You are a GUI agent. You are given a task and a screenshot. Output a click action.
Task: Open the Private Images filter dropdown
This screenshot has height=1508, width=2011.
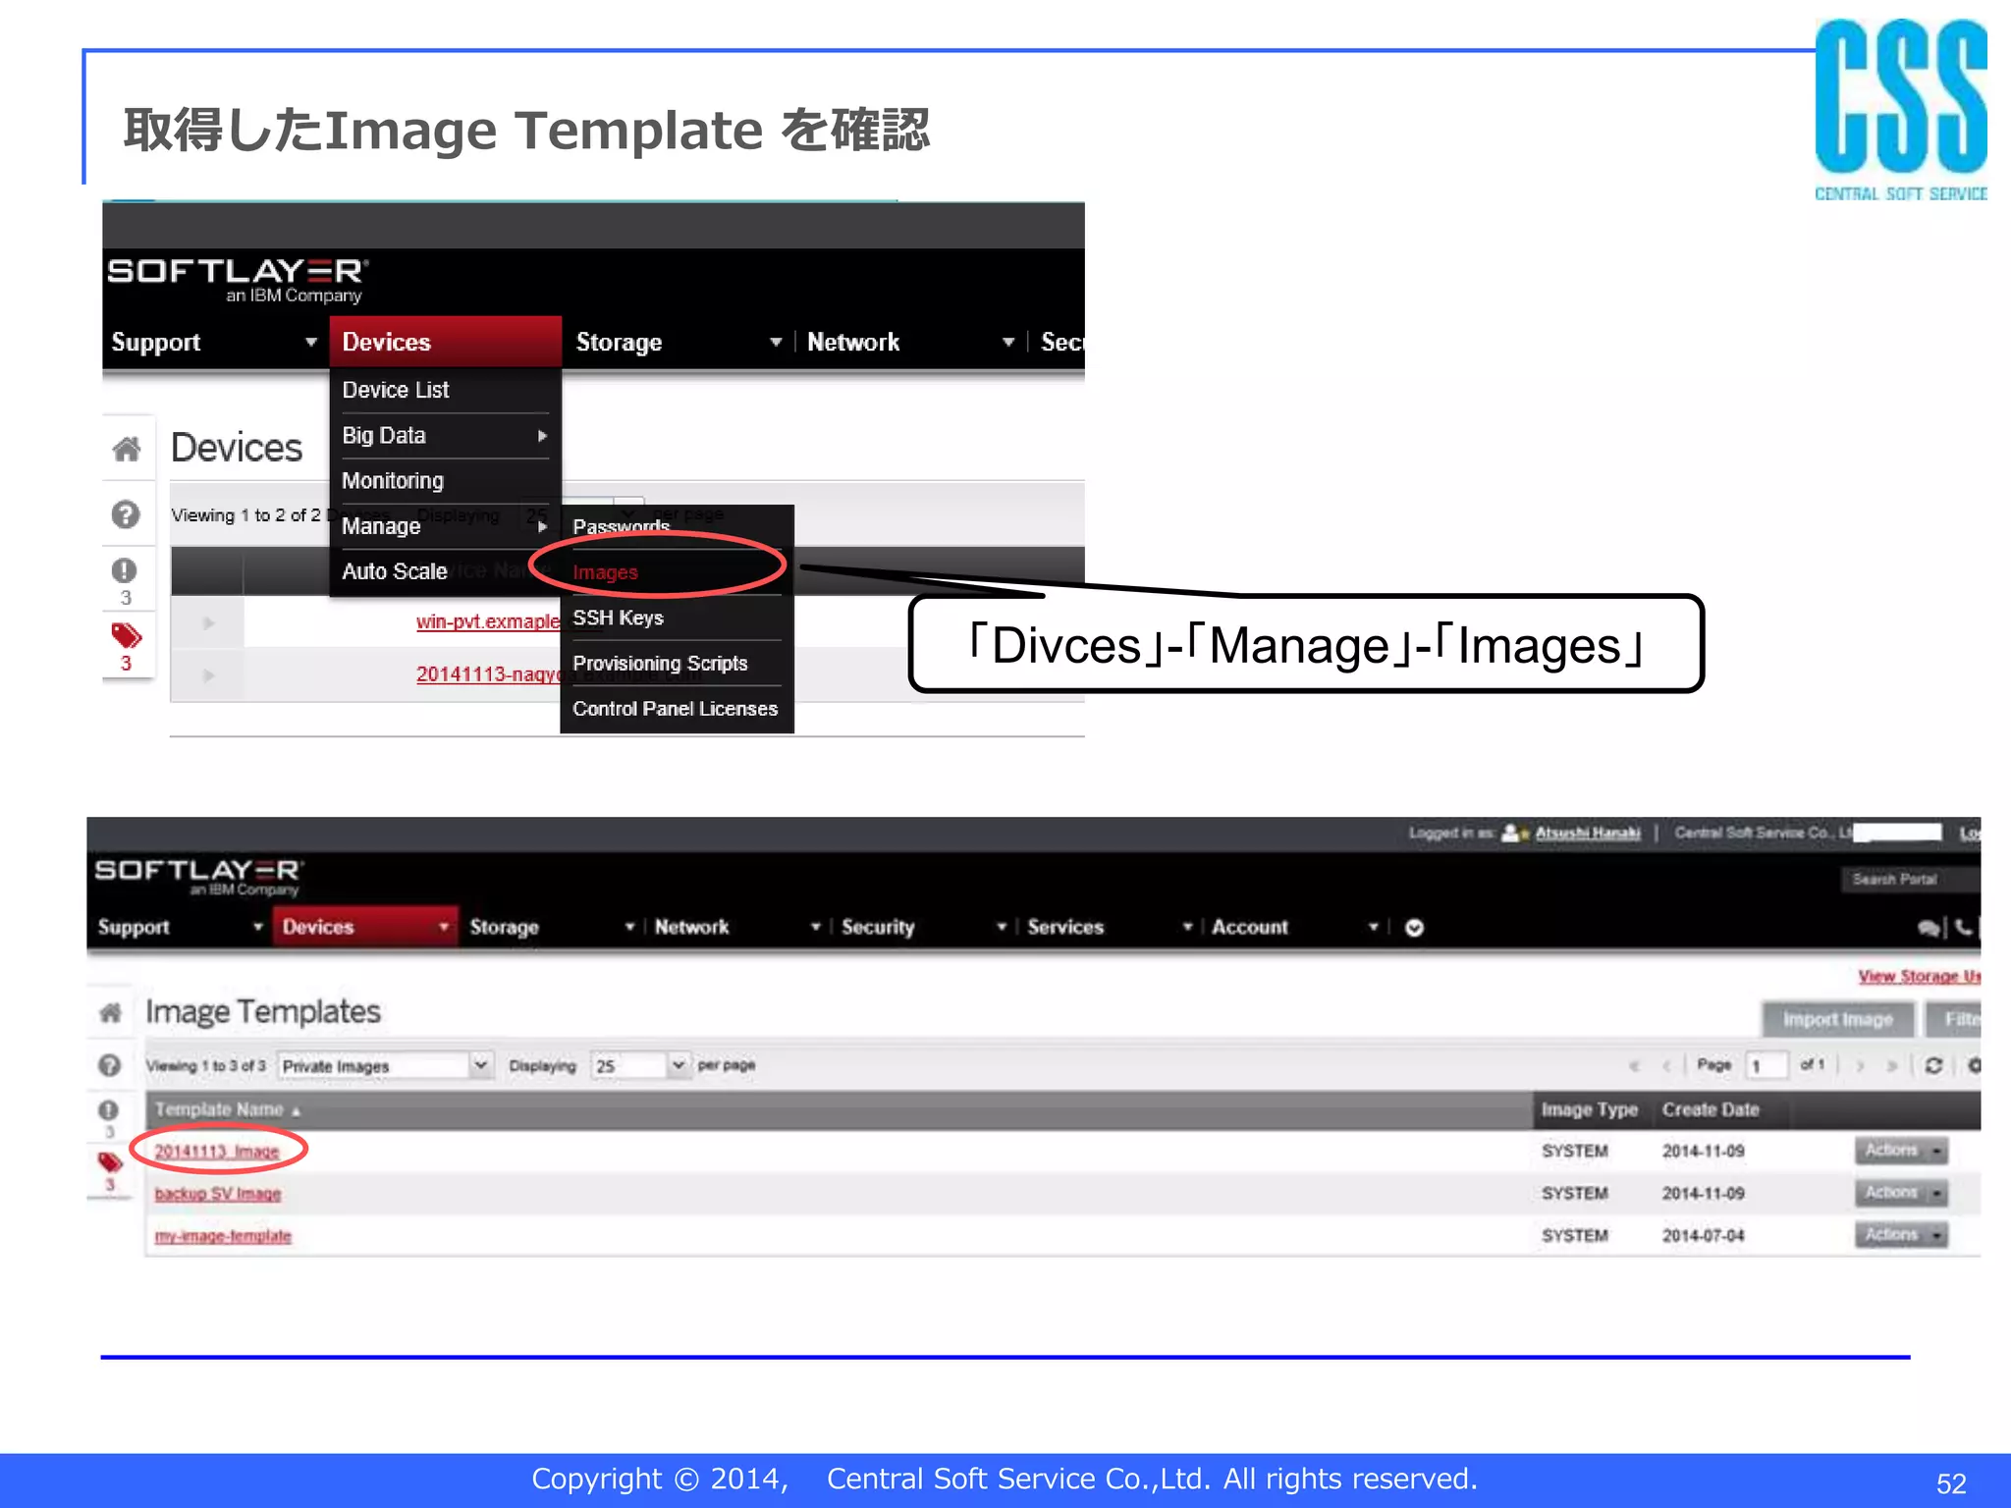tap(385, 1065)
